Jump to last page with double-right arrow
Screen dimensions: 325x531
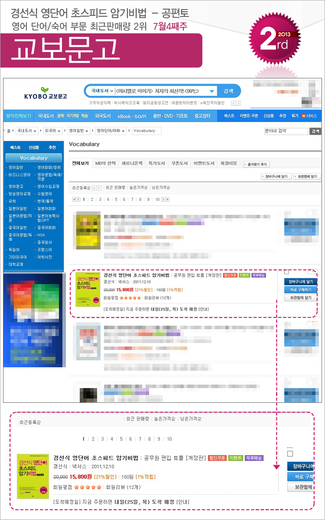tap(168, 199)
